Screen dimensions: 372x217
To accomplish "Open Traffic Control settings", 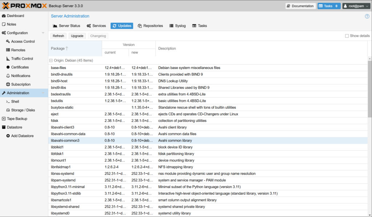I will [22, 59].
